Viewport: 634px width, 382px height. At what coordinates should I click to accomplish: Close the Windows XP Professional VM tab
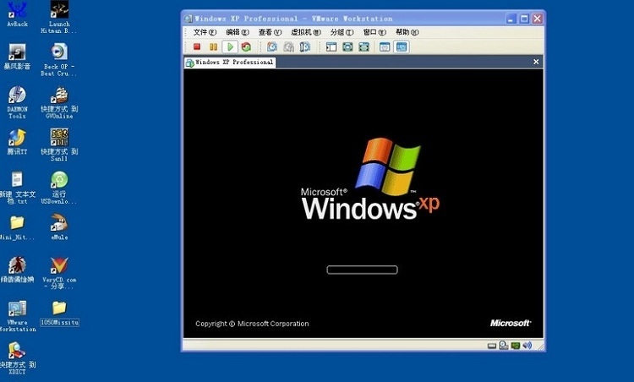coord(536,62)
